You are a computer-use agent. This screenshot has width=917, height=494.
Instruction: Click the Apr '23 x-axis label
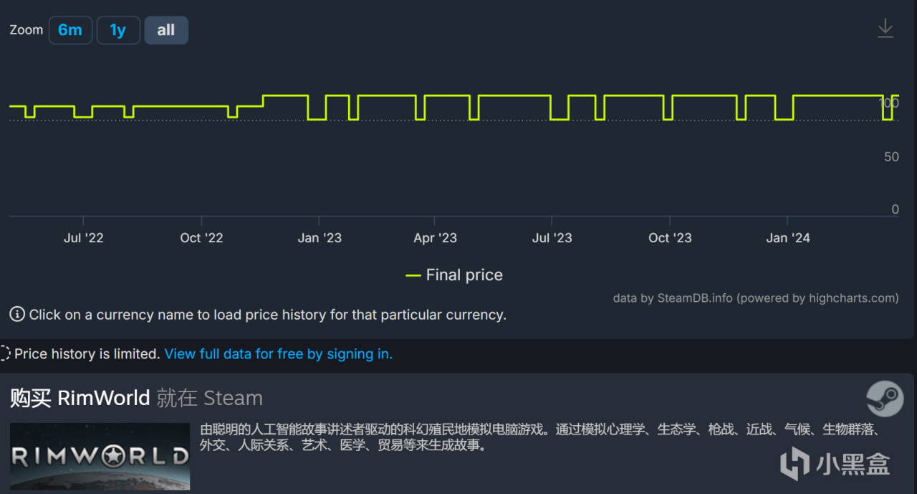(435, 238)
